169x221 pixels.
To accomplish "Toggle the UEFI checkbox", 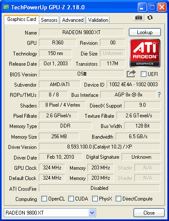I will point(143,74).
